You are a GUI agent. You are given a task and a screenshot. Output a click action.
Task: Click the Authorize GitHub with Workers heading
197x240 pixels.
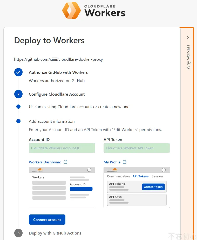pos(58,72)
